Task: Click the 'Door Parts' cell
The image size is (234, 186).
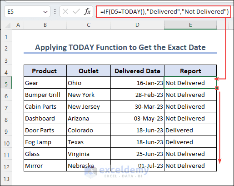Action: pyautogui.click(x=45, y=130)
